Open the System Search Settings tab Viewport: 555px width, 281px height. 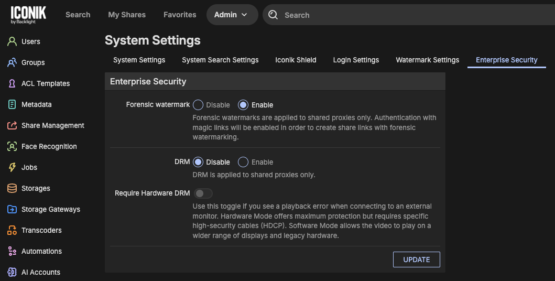(x=220, y=60)
